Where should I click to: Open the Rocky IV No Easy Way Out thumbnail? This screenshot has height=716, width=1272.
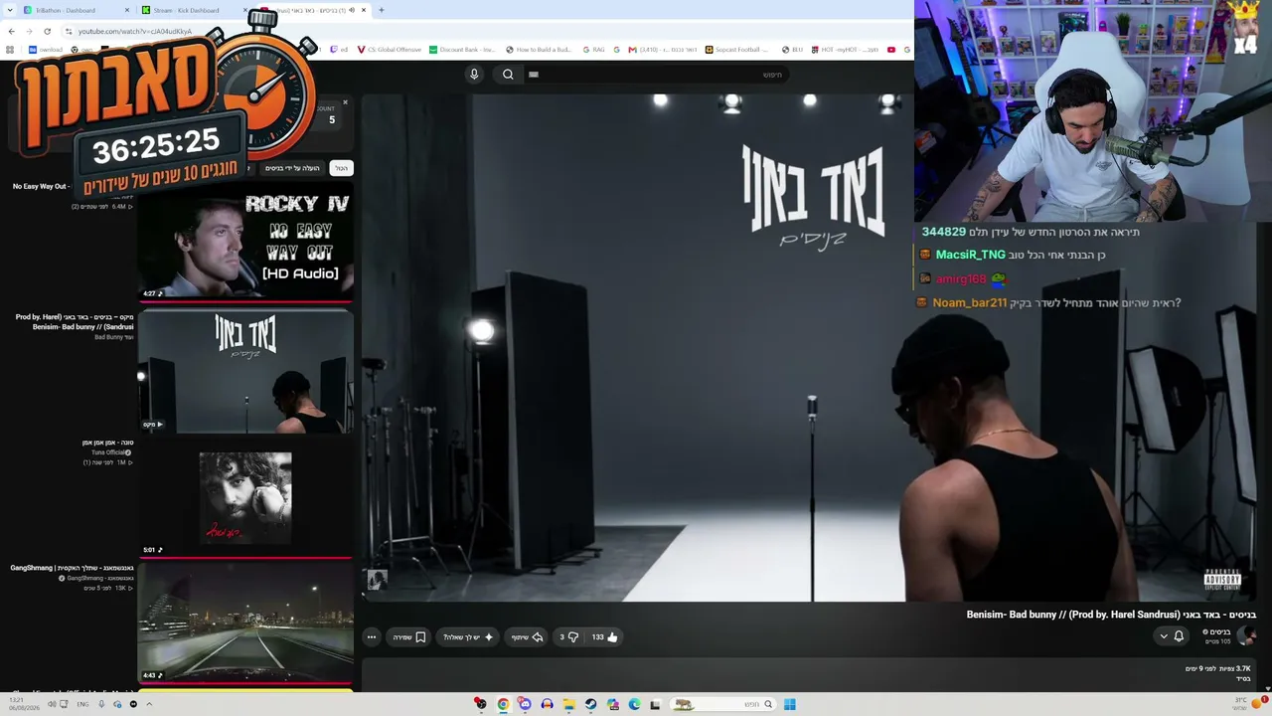pos(245,240)
